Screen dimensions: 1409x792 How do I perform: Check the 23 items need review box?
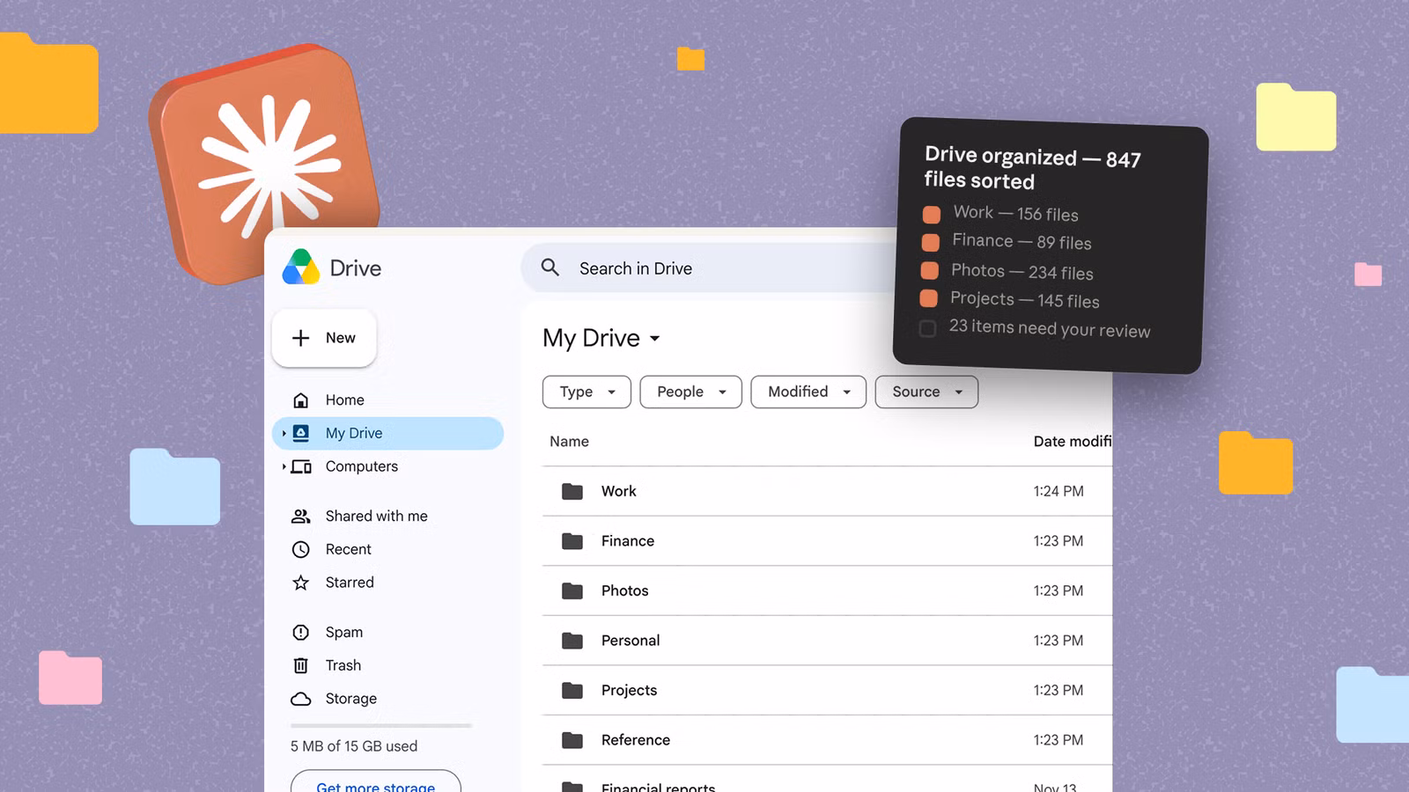tap(927, 328)
